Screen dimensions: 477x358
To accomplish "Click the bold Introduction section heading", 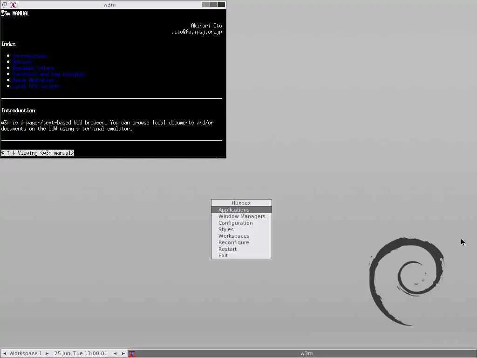I will (x=18, y=110).
